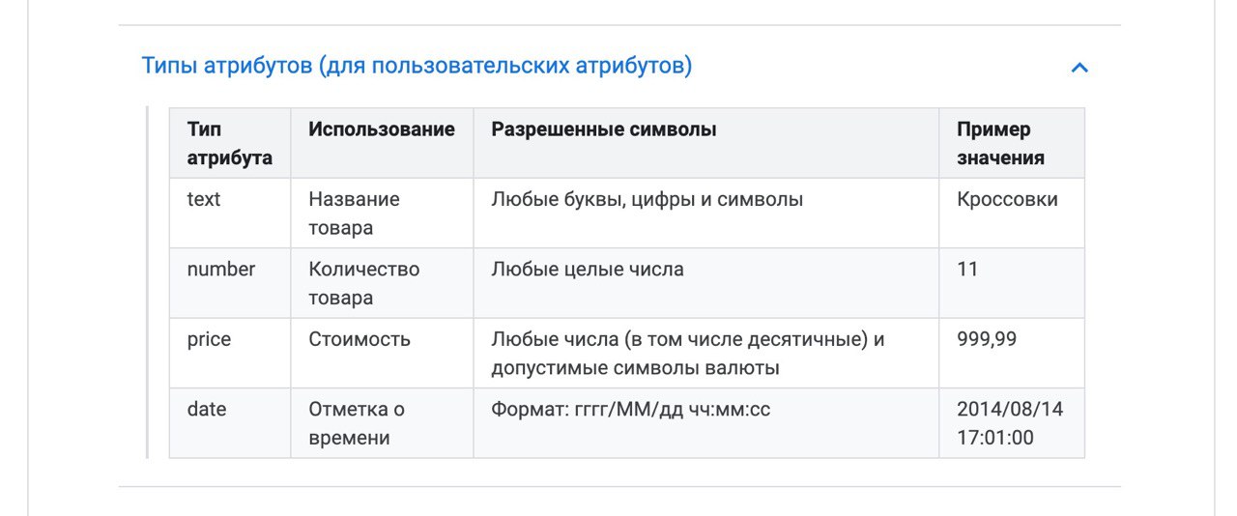Click the 'text' attribute type cell
The width and height of the screenshot is (1237, 516).
(230, 213)
